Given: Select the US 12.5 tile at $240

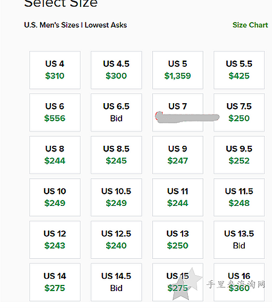Looking at the screenshot, I should tap(116, 240).
